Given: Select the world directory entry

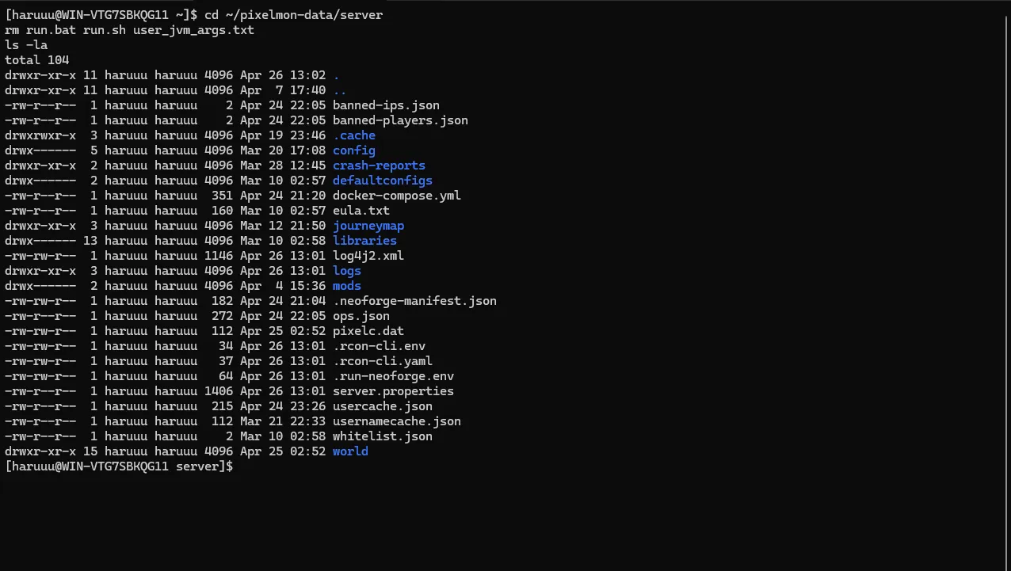Looking at the screenshot, I should 350,451.
